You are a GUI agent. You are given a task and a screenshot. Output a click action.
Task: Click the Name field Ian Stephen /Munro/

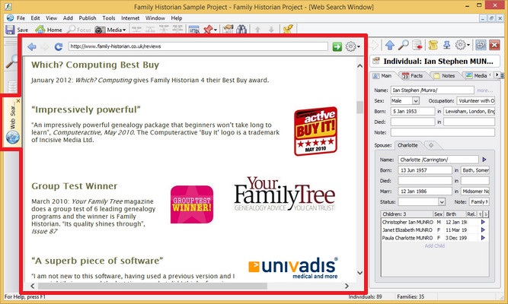point(432,90)
